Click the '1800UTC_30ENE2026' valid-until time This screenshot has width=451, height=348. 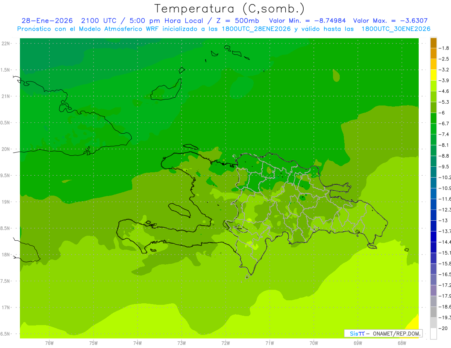pyautogui.click(x=396, y=29)
